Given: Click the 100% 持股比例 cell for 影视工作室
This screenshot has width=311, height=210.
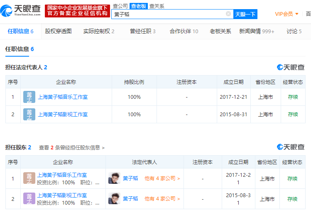Looking at the screenshot, I should [134, 115].
